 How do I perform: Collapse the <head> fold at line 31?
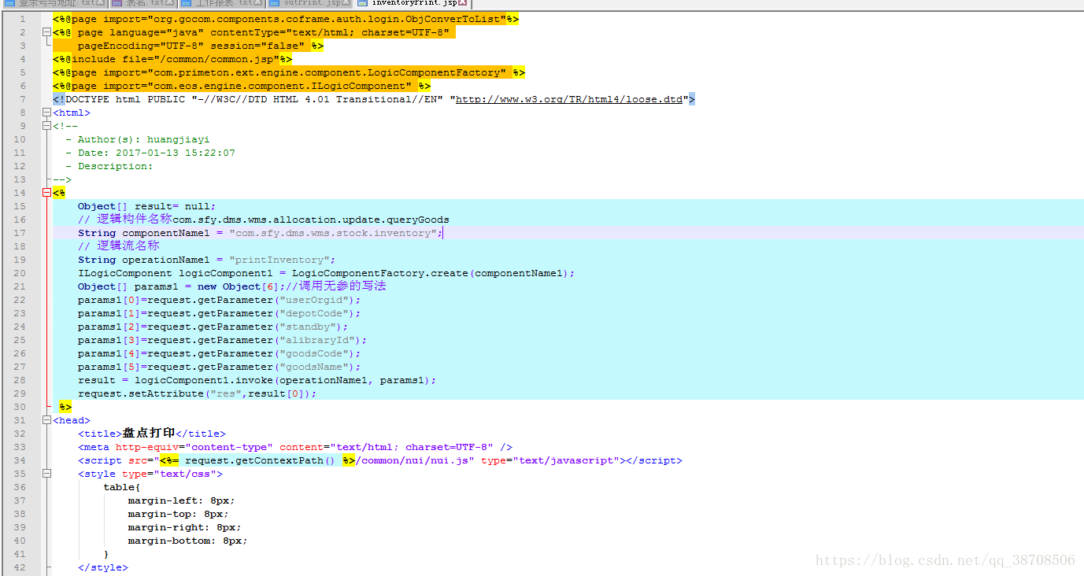[x=46, y=420]
